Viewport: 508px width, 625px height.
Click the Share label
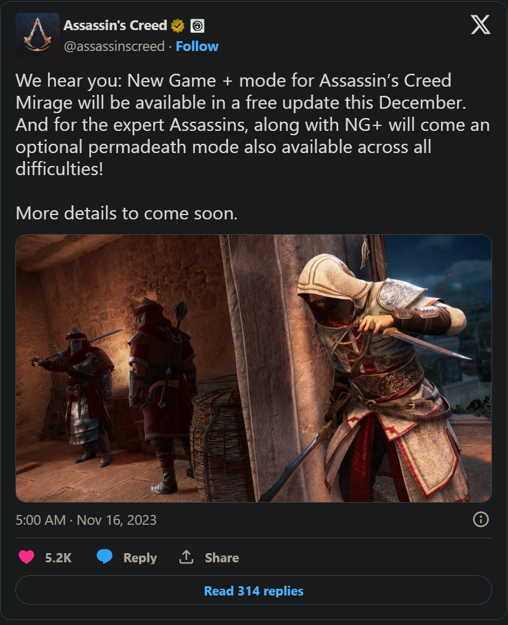click(x=221, y=557)
